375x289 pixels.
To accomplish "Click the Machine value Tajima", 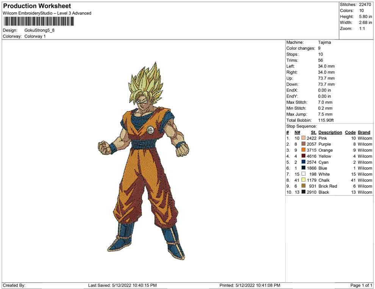I will tap(324, 42).
